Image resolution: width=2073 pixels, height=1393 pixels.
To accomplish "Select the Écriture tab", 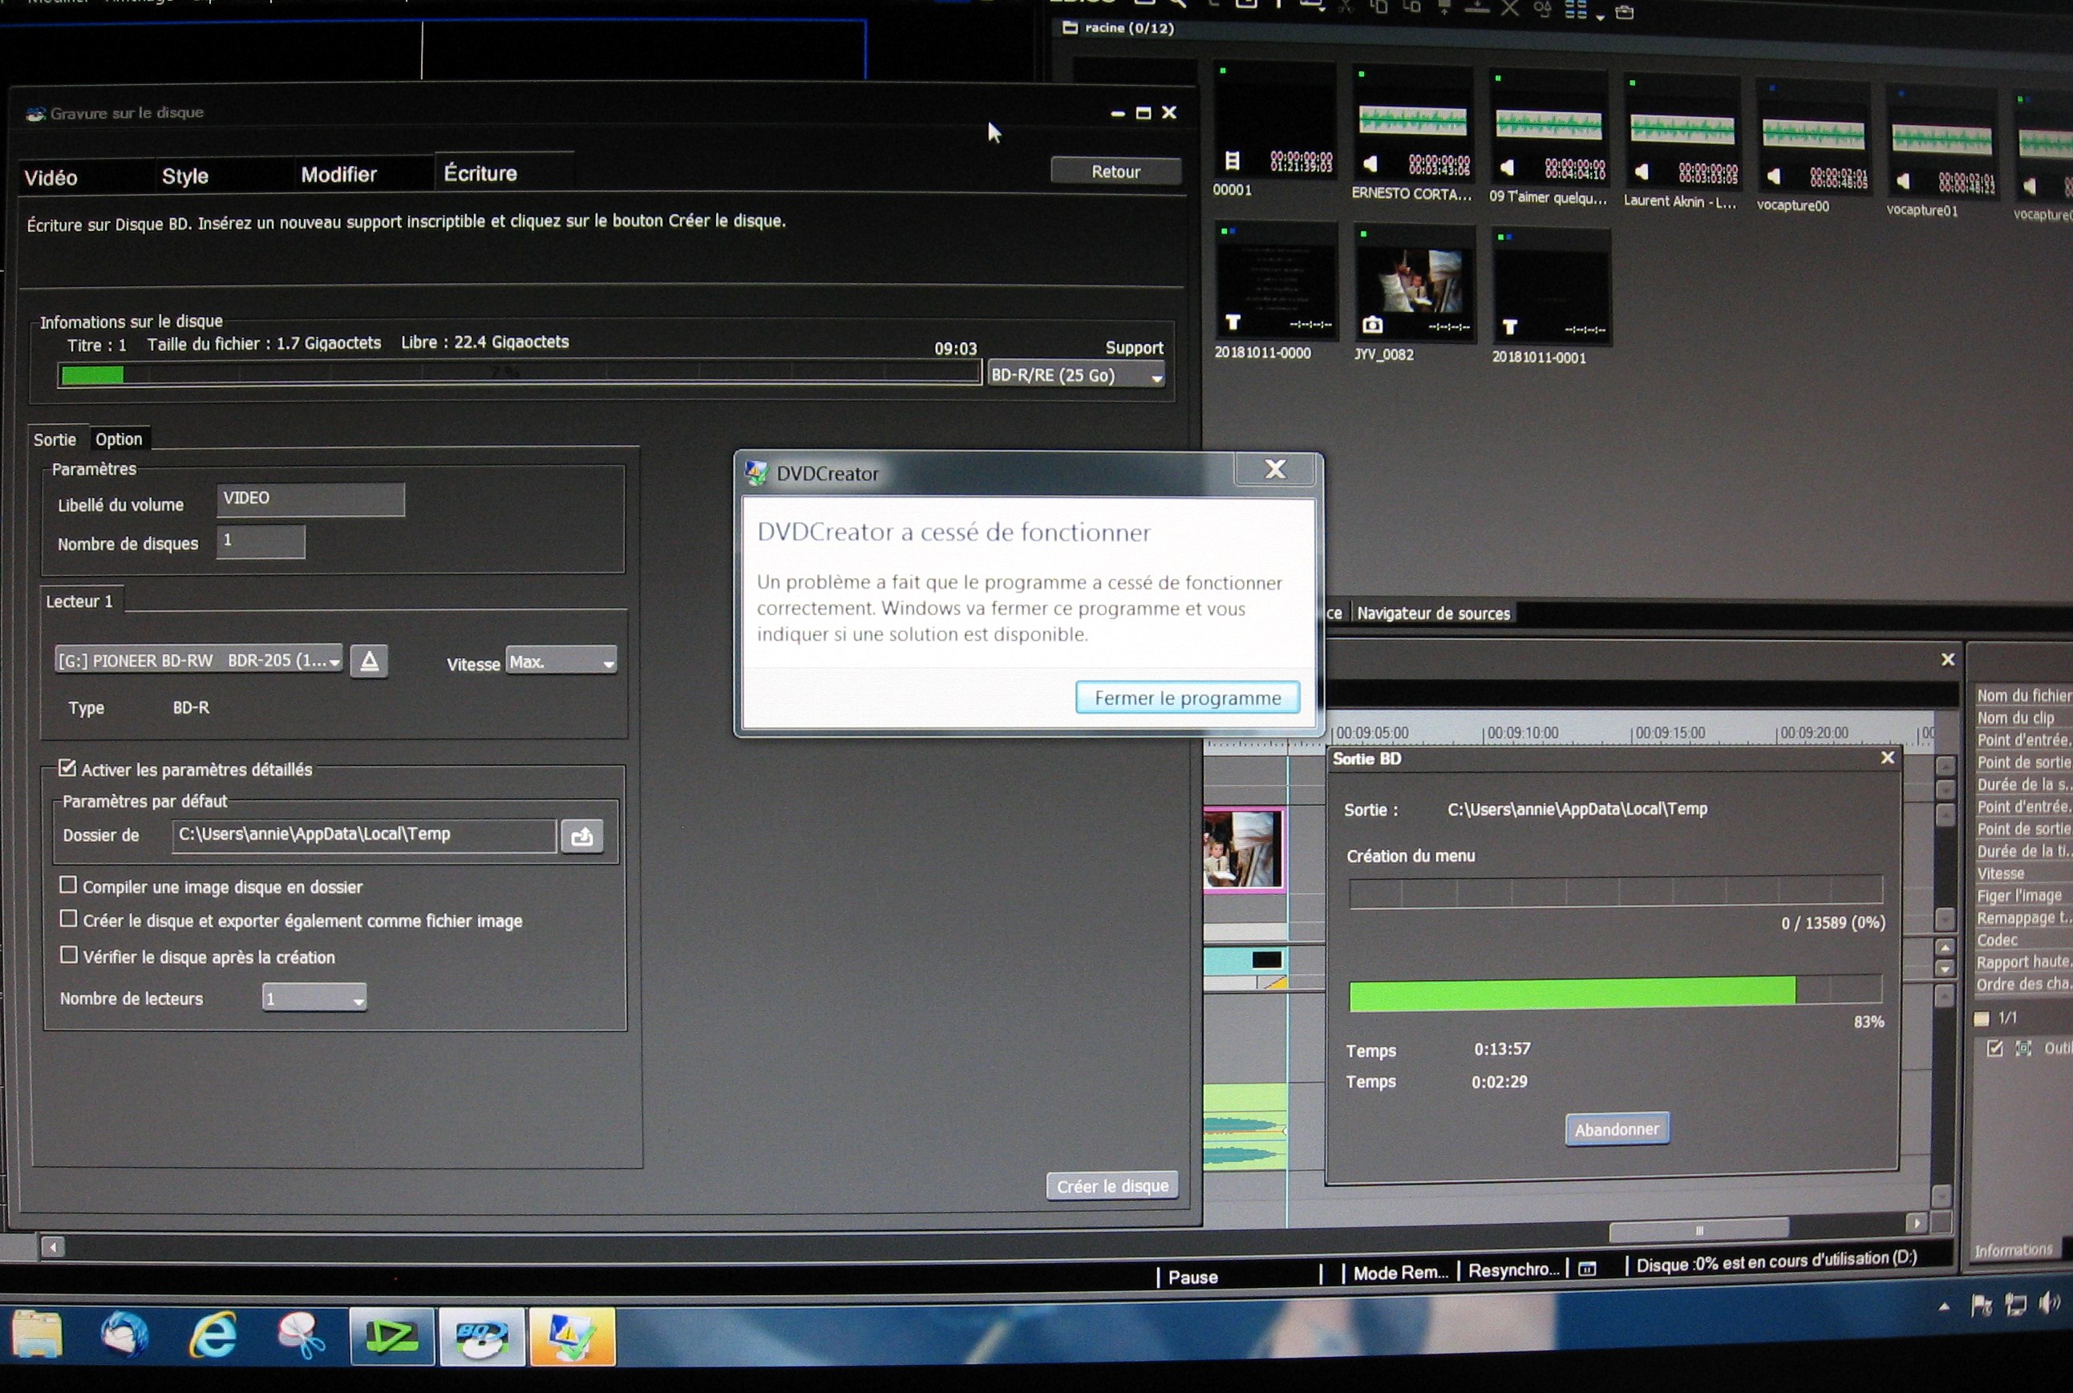I will (x=480, y=173).
